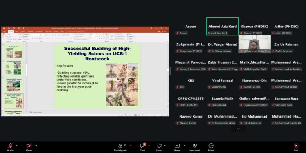The image size is (306, 153).
Task: Toggle Notes in PowerPoint status bar
Action: pos(121,115)
